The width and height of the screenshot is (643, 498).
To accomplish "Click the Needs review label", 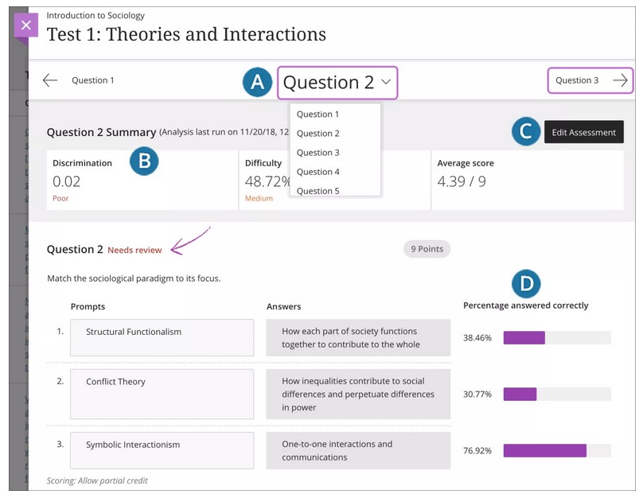I will 134,250.
